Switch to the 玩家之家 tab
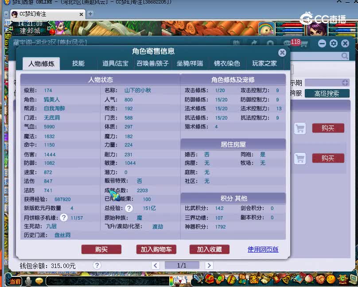This screenshot has width=358, height=287. coord(265,63)
